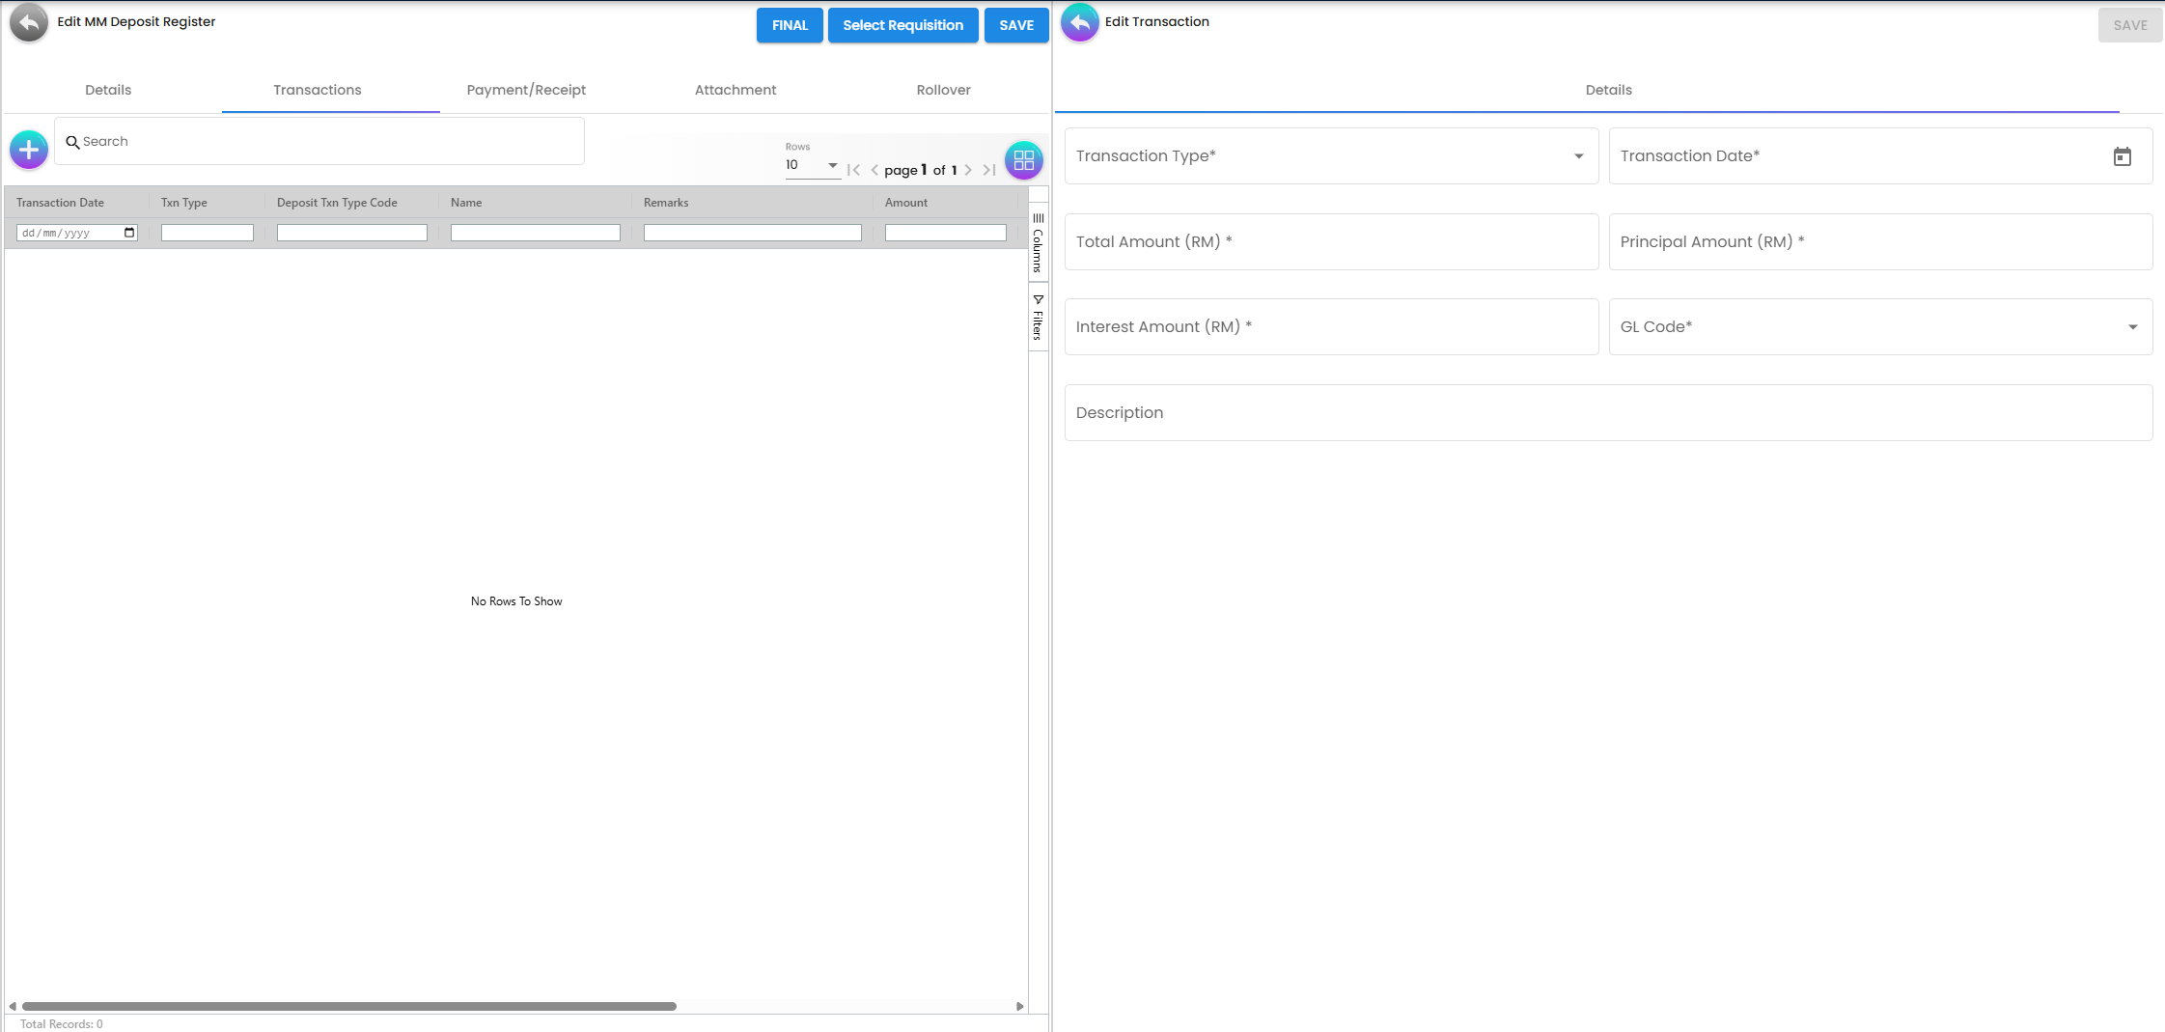Viewport: 2165px width, 1032px height.
Task: Go to the first page of the table
Action: coord(853,170)
